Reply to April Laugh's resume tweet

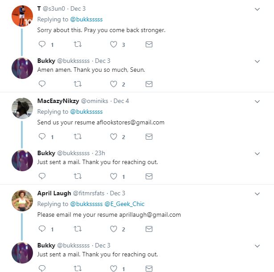pos(42,229)
